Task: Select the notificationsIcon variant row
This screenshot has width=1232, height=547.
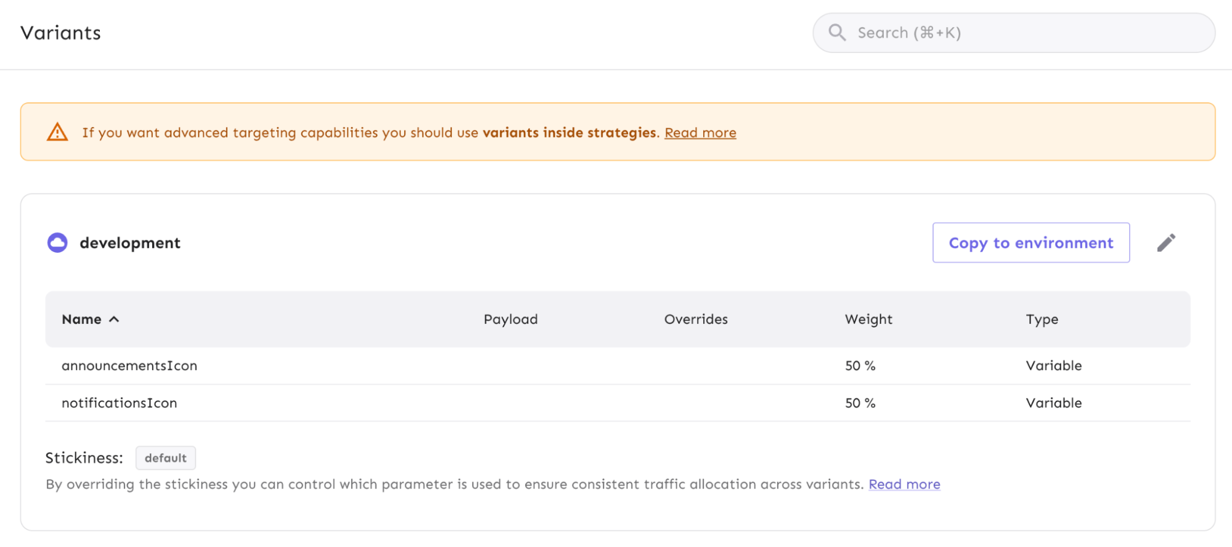Action: pyautogui.click(x=120, y=403)
